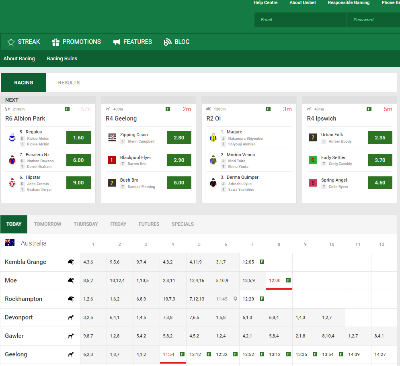Bet on Blackpool Flyer at 2.90

[x=179, y=160]
